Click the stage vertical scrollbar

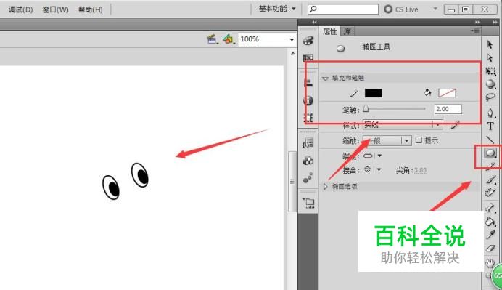tap(292, 182)
